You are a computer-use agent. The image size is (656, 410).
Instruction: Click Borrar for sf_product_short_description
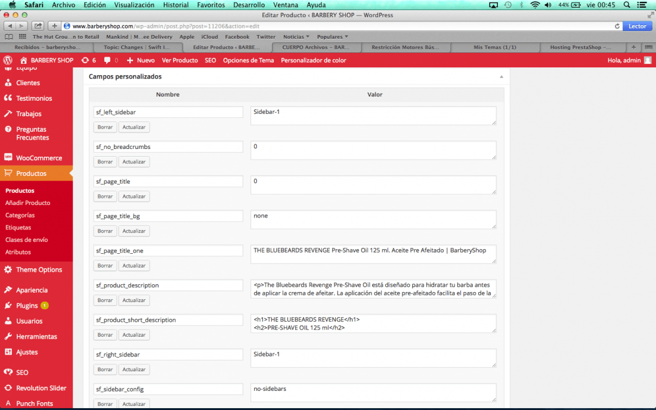coord(105,335)
